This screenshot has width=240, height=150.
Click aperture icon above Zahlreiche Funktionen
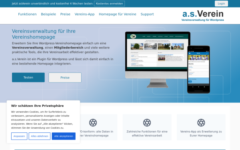147,123
